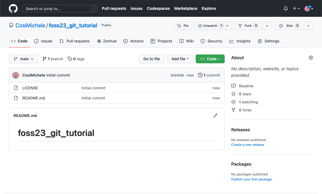Screen dimensions: 322x194
Task: Click the LICENSE file icon
Action: [x=16, y=88]
